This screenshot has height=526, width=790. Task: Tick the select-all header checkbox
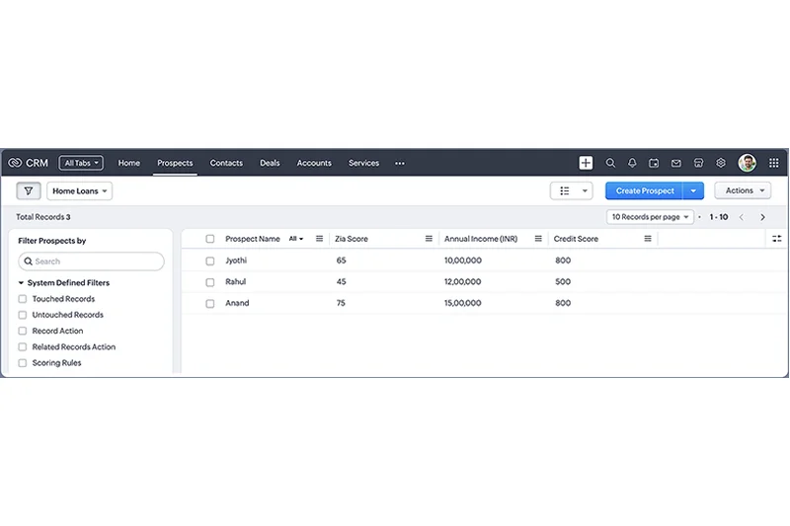[x=210, y=239]
